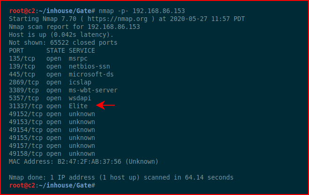This screenshot has height=195, width=309.
Task: Click the red arrow pointing to Elite
Action: point(105,105)
